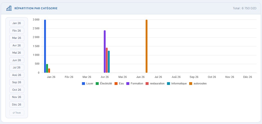Select the Mar 26 month filter

coord(17,38)
